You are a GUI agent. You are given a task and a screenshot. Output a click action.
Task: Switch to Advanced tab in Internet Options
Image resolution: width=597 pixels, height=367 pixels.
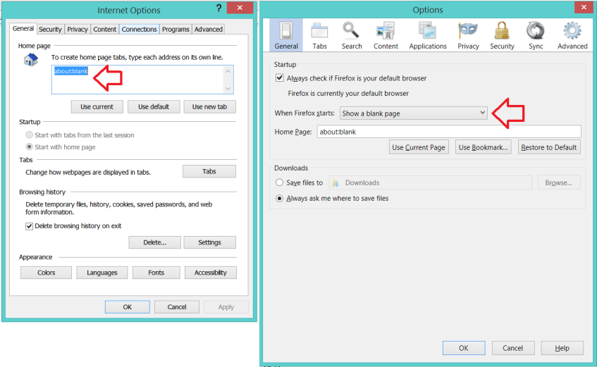coord(208,30)
